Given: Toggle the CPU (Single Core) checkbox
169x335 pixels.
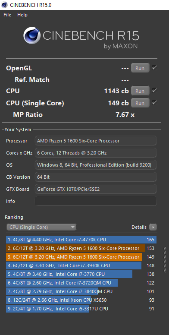Looking at the screenshot, I should pos(154,103).
